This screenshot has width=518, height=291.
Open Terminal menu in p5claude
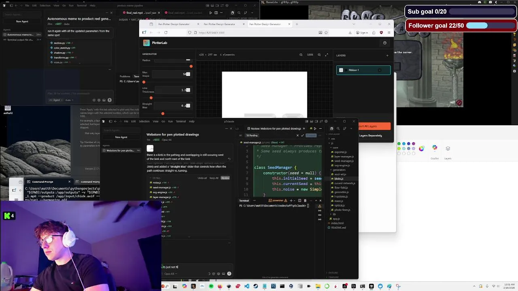(x=181, y=121)
